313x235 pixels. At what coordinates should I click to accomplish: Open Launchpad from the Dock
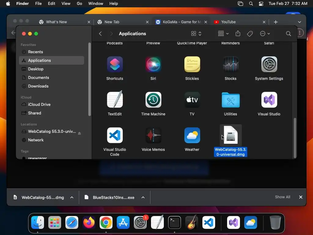pyautogui.click(x=54, y=222)
